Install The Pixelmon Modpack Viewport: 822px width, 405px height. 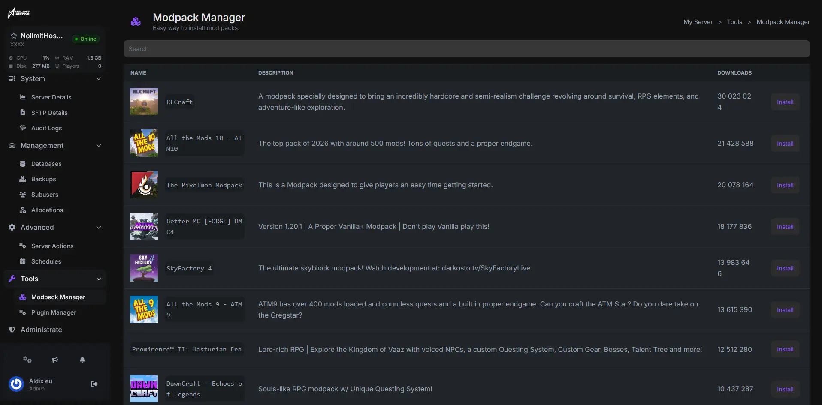click(x=785, y=185)
